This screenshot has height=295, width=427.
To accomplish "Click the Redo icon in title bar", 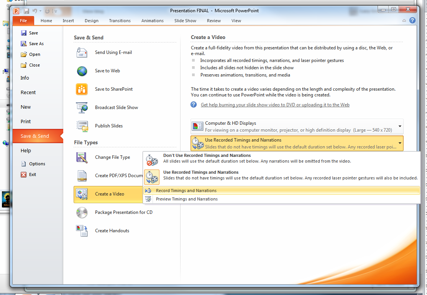I will click(48, 11).
